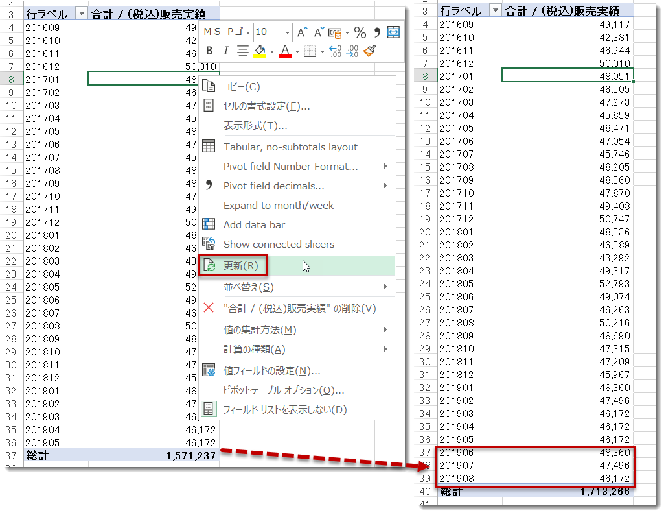Select Tabular, no-subtotals layout entry

(297, 147)
